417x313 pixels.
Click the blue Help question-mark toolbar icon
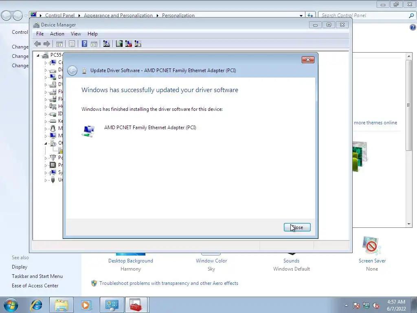tap(84, 44)
